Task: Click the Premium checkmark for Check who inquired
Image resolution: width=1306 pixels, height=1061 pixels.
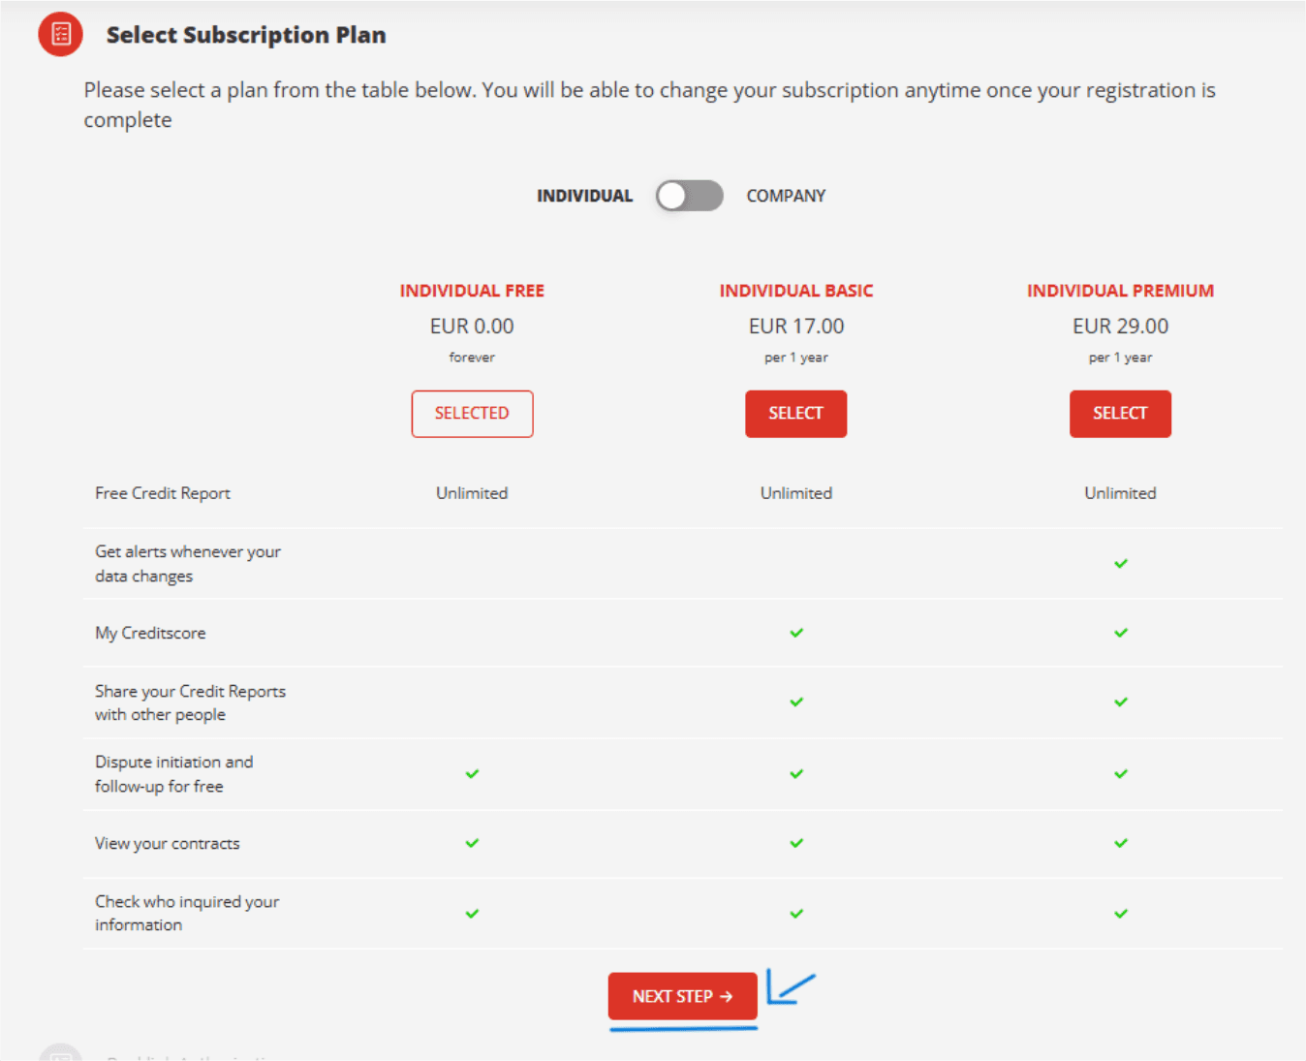Action: (1120, 914)
